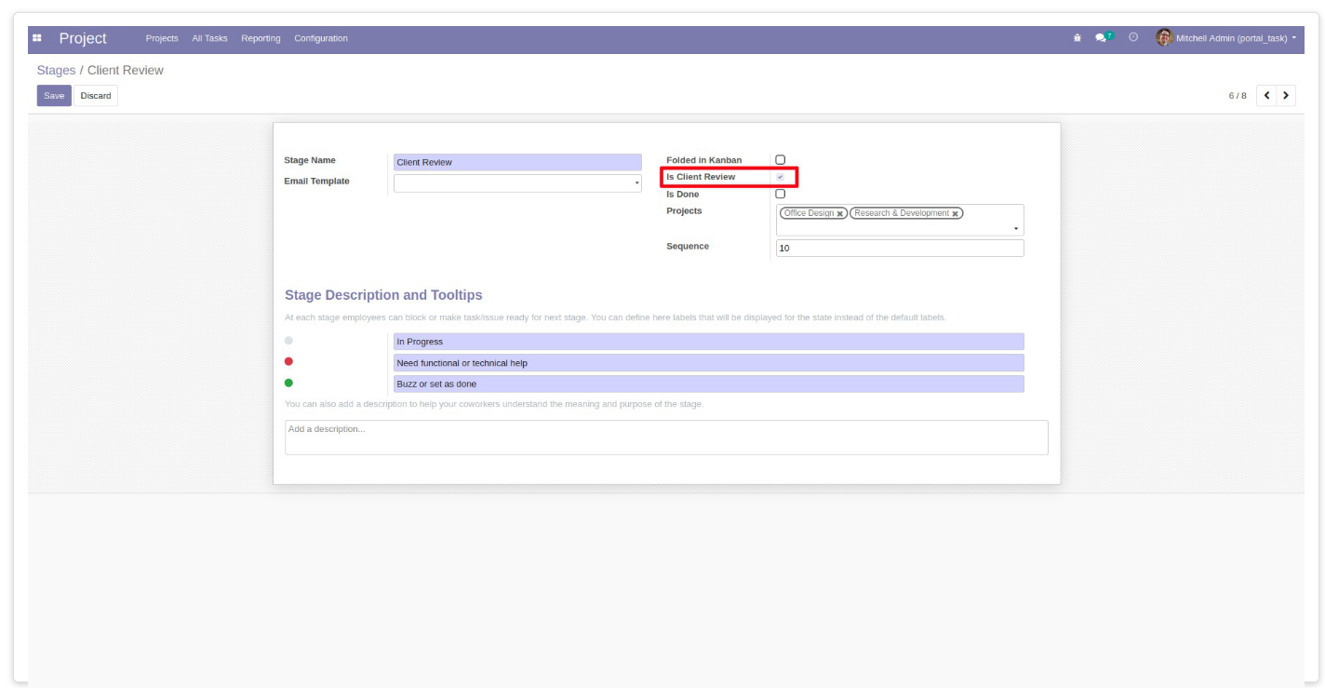Open the apps grid menu icon
This screenshot has width=1325, height=688.
pyautogui.click(x=37, y=38)
